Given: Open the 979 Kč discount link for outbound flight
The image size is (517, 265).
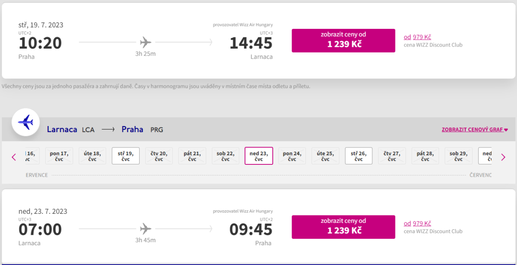Looking at the screenshot, I should [x=422, y=37].
